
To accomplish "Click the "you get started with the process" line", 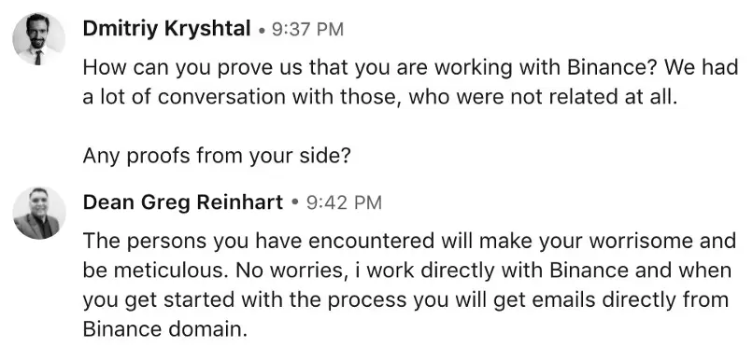I will pyautogui.click(x=405, y=300).
